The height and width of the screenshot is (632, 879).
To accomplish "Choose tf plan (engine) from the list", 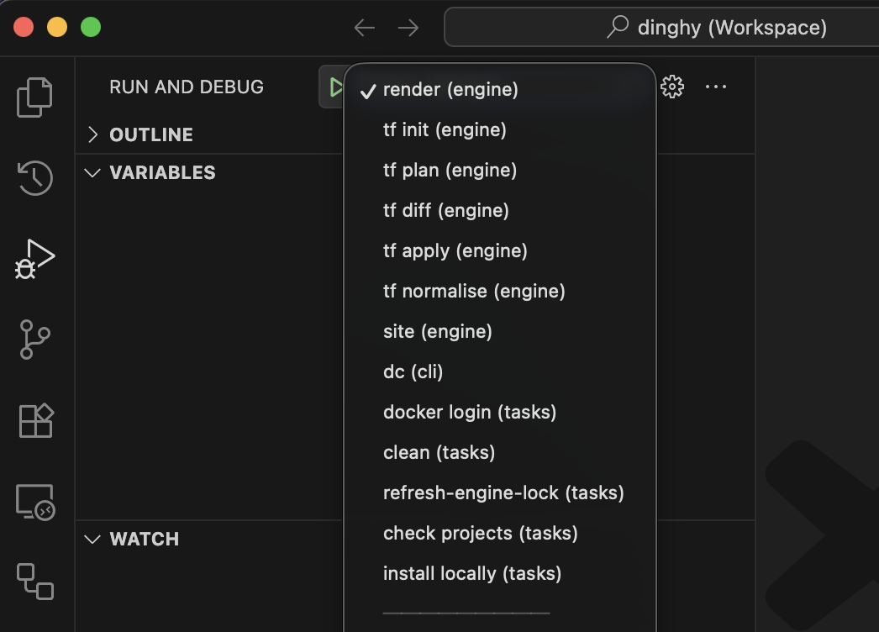I will coord(450,171).
